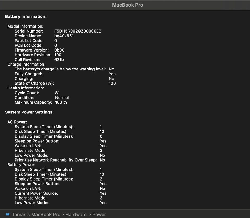Viewport: 250px width, 218px height.
Task: Select device name value bq40z651
Action: [x=64, y=36]
